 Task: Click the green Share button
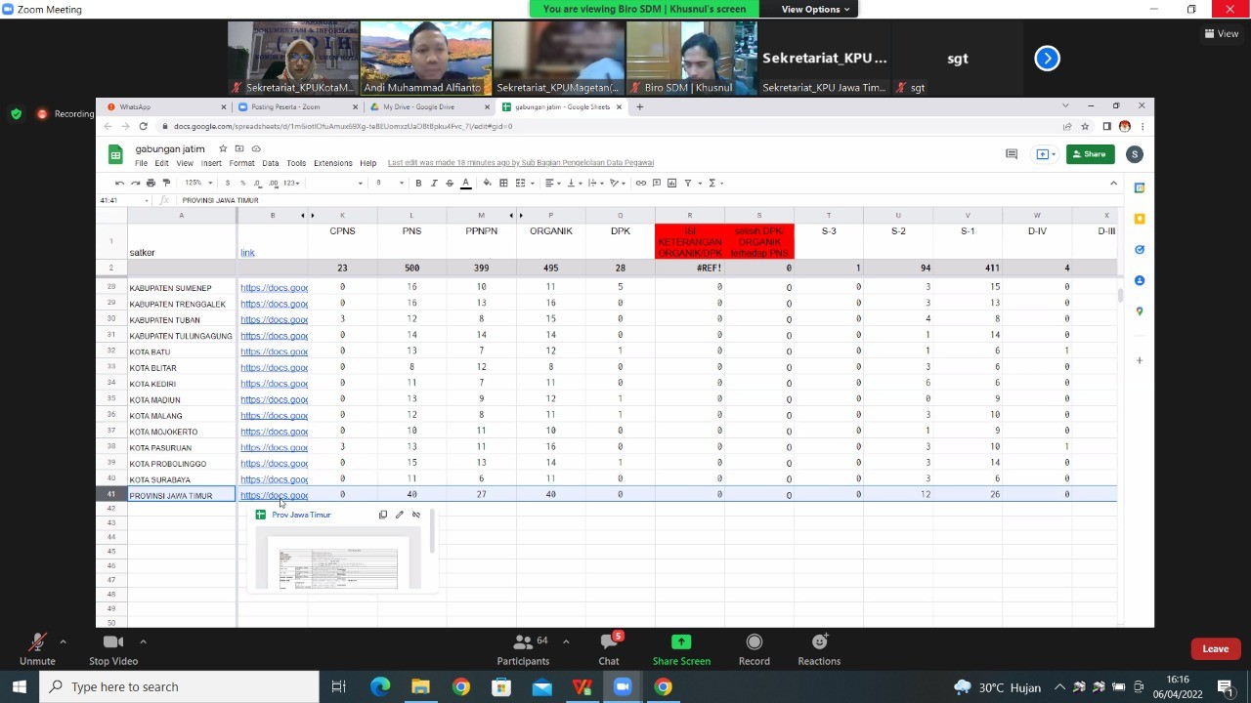click(1090, 153)
